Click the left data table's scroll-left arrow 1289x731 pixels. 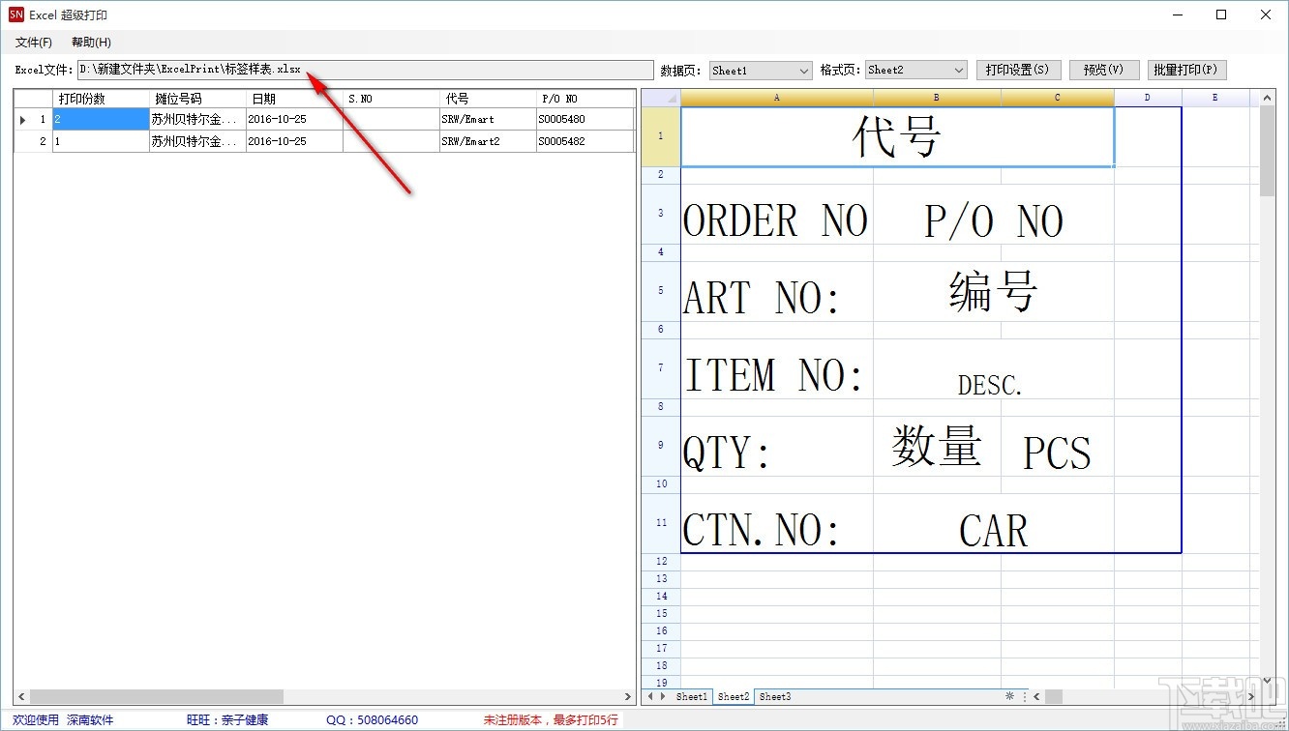21,696
